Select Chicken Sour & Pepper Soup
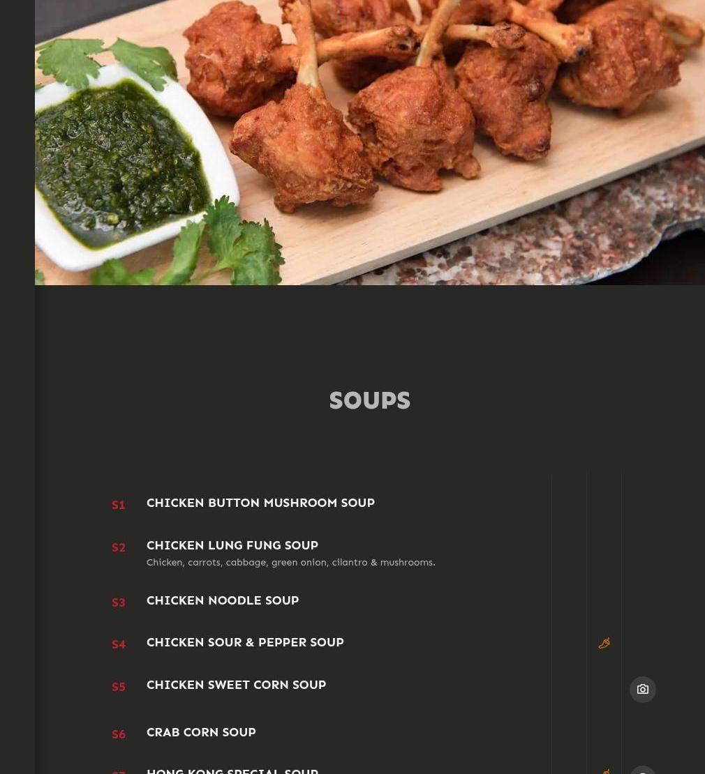The height and width of the screenshot is (774, 705). 245,642
